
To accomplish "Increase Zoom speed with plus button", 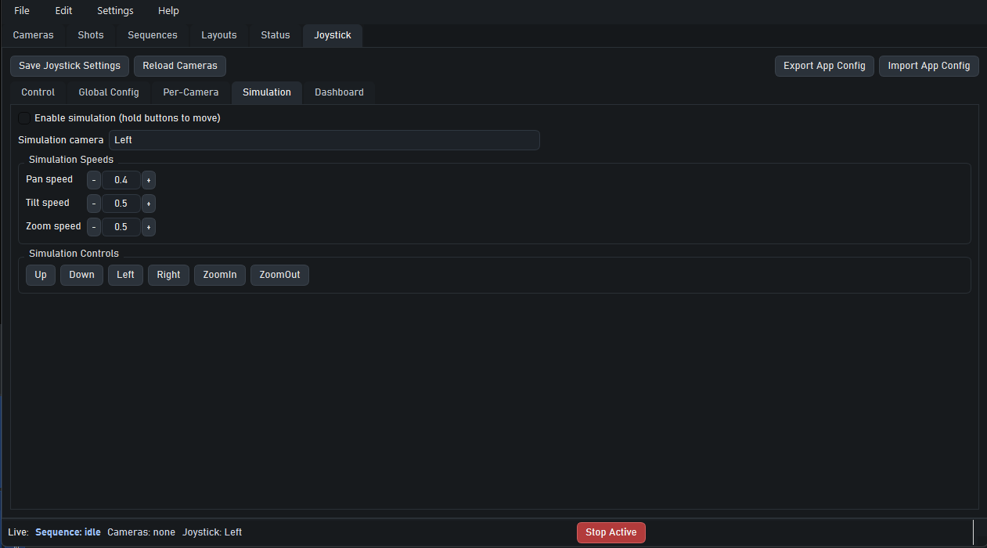I will point(149,227).
